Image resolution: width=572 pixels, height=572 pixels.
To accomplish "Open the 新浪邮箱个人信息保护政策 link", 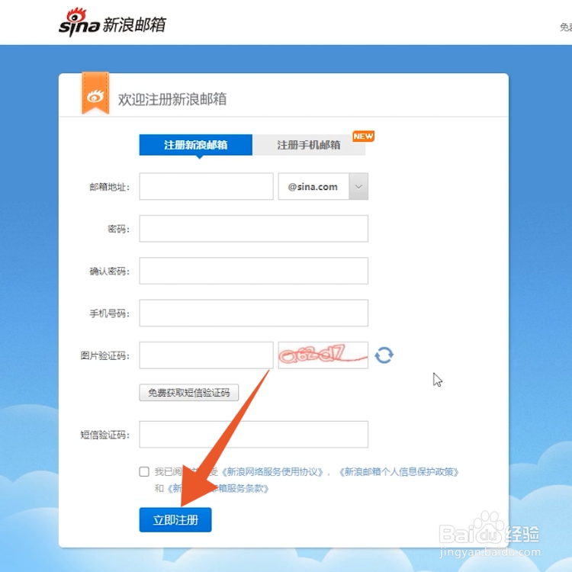I will pos(398,472).
